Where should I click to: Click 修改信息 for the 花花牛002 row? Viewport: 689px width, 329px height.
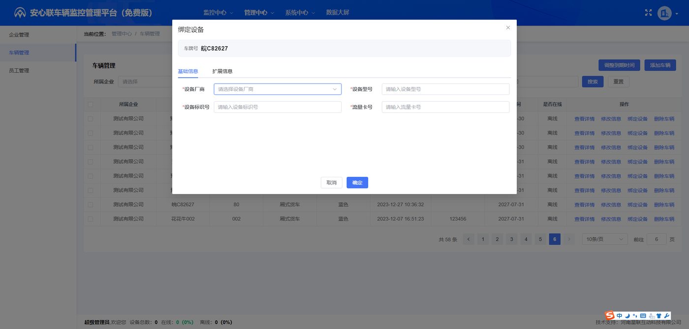click(x=611, y=219)
